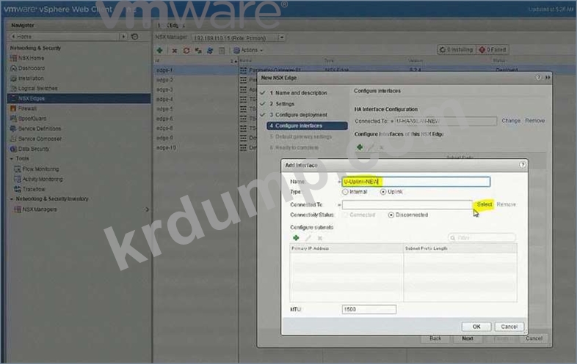Click the green add edge icon

tap(160, 51)
